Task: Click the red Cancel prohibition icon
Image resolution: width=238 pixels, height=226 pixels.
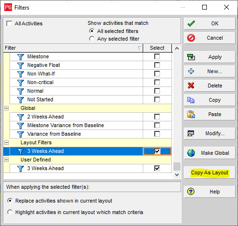Action: click(x=191, y=38)
